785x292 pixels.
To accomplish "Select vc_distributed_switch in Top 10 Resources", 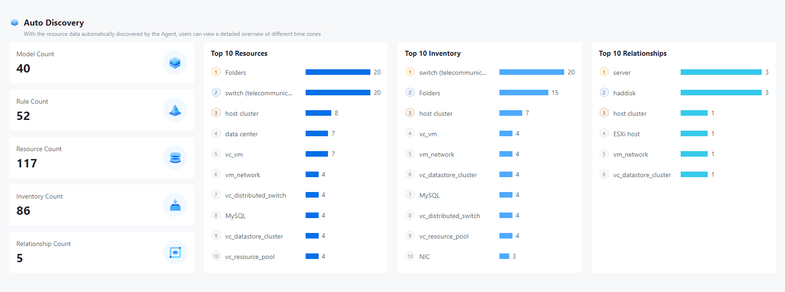I will tap(255, 195).
